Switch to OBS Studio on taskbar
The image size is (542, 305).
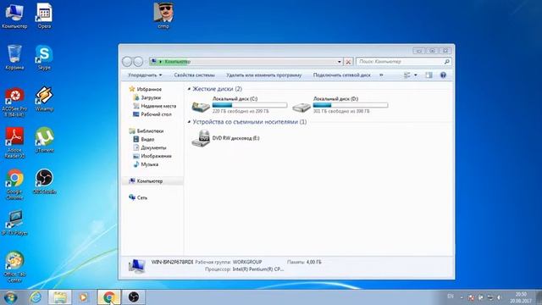pos(134,297)
